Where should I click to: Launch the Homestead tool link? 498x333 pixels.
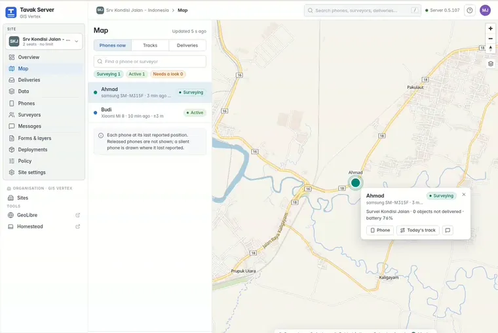(x=44, y=227)
